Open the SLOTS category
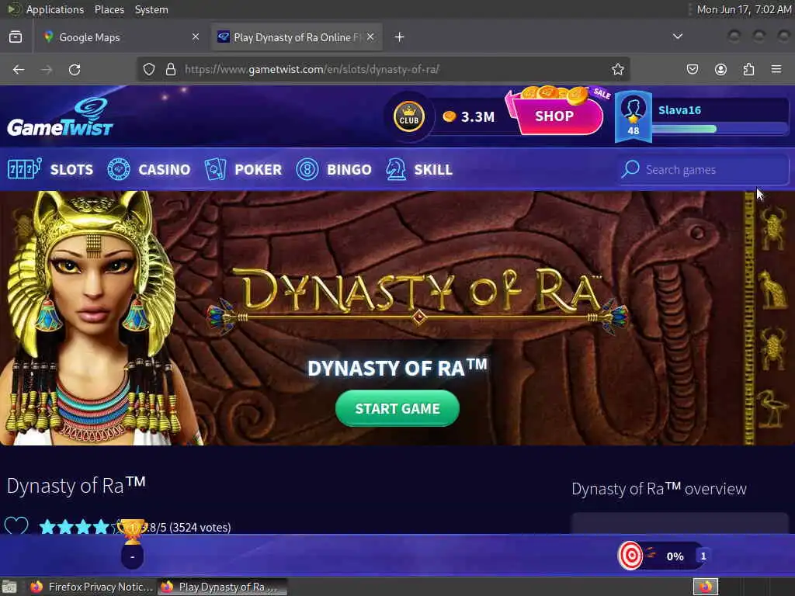Image resolution: width=795 pixels, height=596 pixels. click(x=71, y=169)
